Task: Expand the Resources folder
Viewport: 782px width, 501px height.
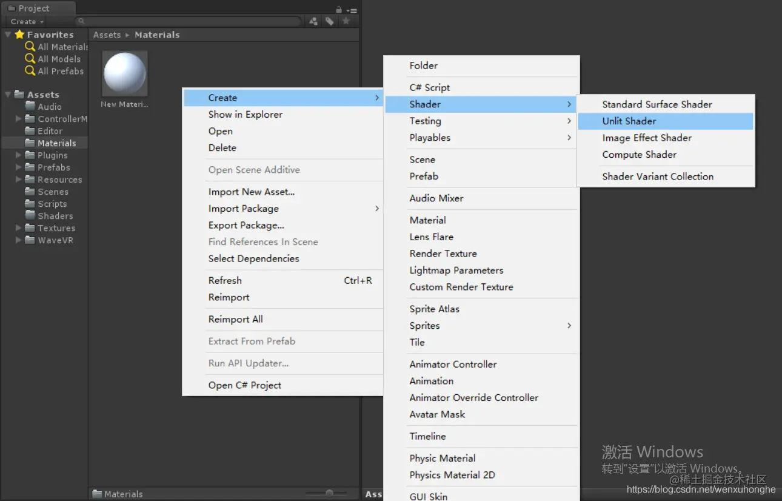Action: coord(19,180)
